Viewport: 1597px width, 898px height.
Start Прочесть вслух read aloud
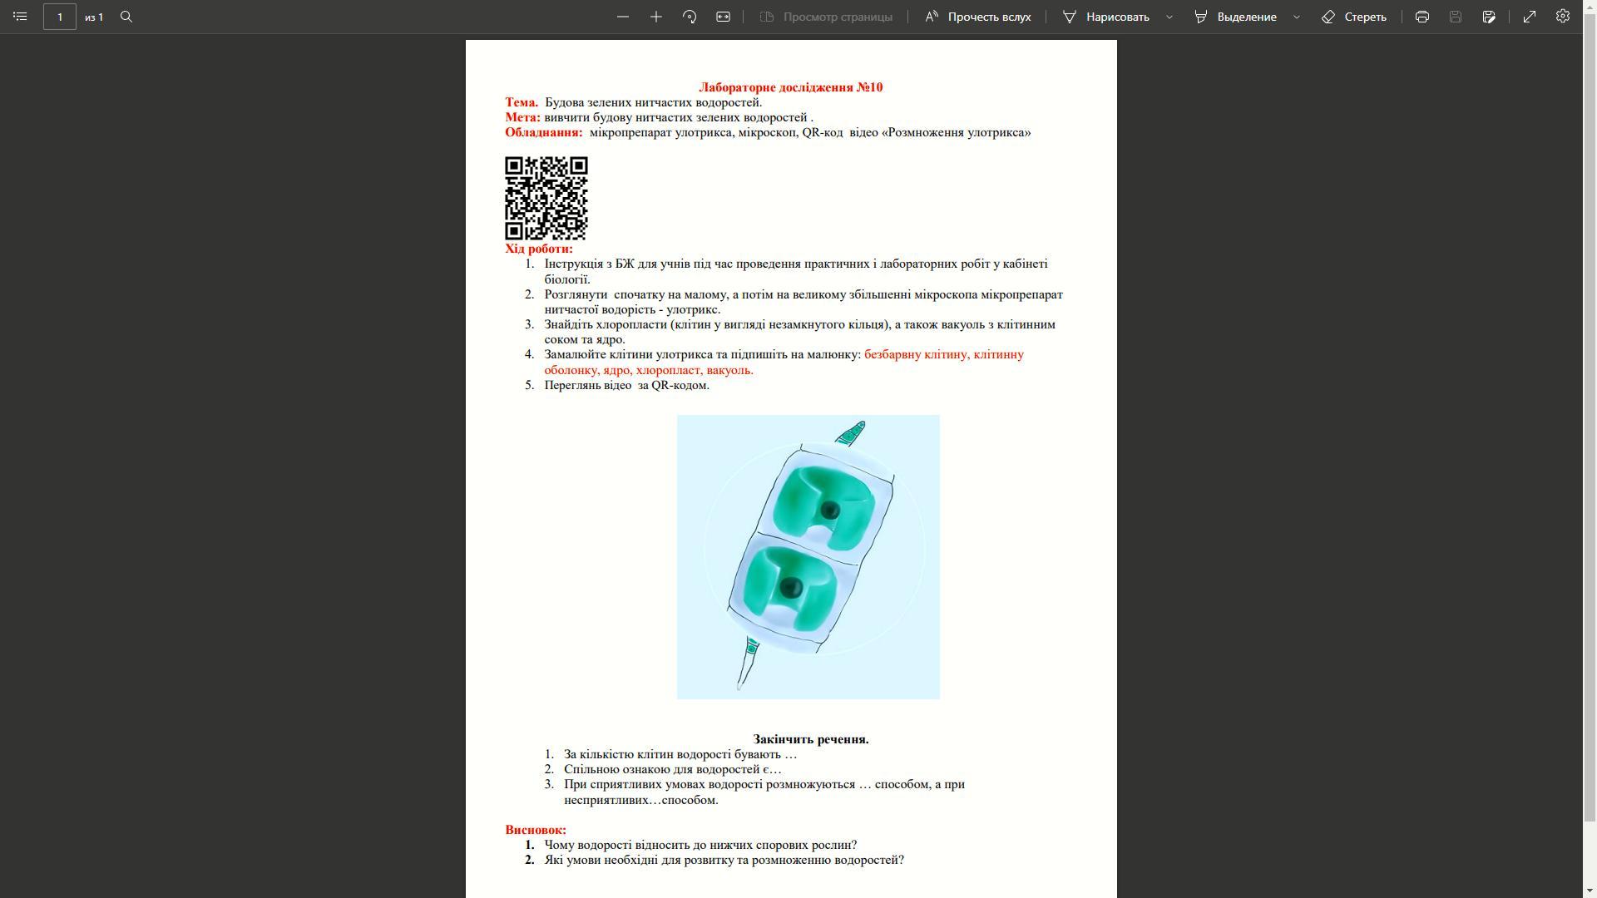[x=978, y=17]
